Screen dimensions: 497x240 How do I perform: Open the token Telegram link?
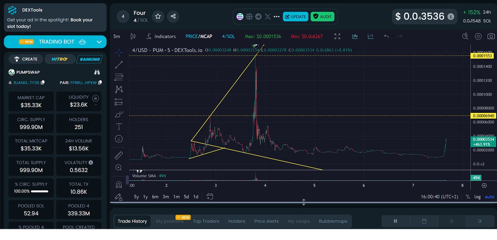click(x=258, y=17)
